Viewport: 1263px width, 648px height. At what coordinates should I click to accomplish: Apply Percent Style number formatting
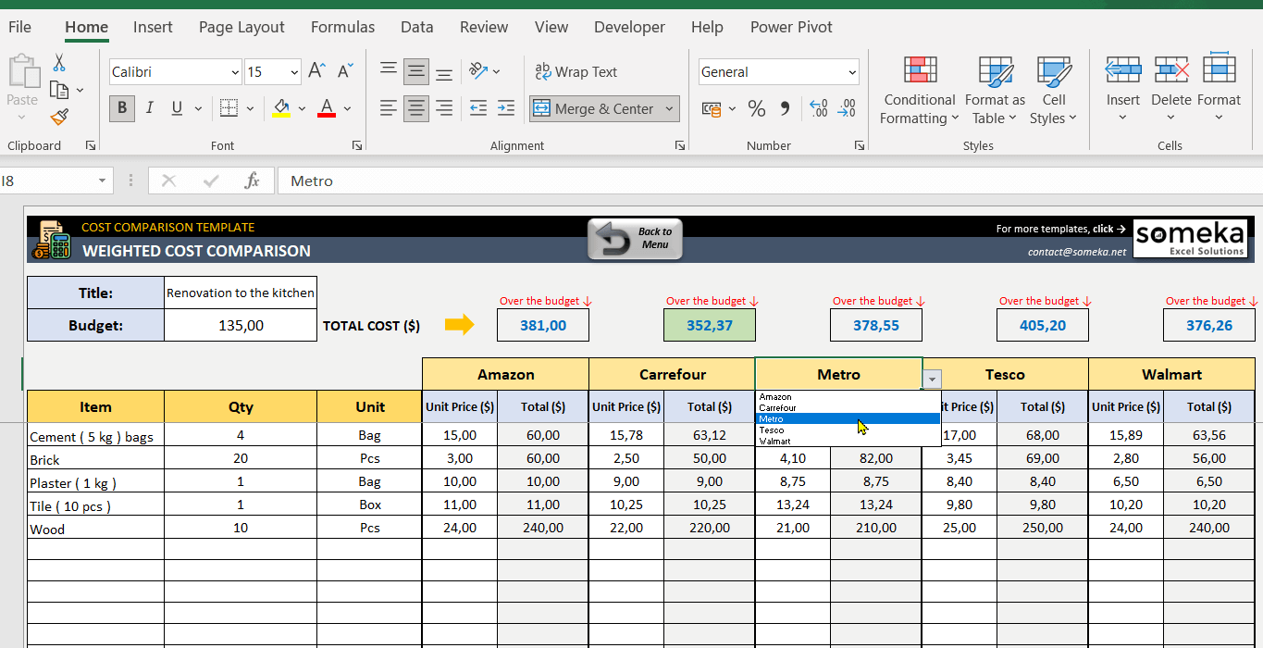(x=756, y=108)
